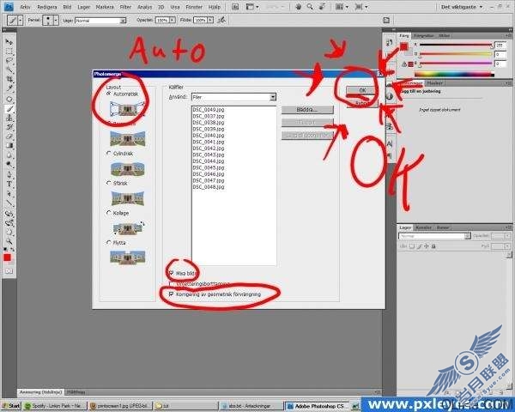Screen dimensions: 515x412
Task: Click the Hand tool icon in the top bar
Action: (299, 7)
